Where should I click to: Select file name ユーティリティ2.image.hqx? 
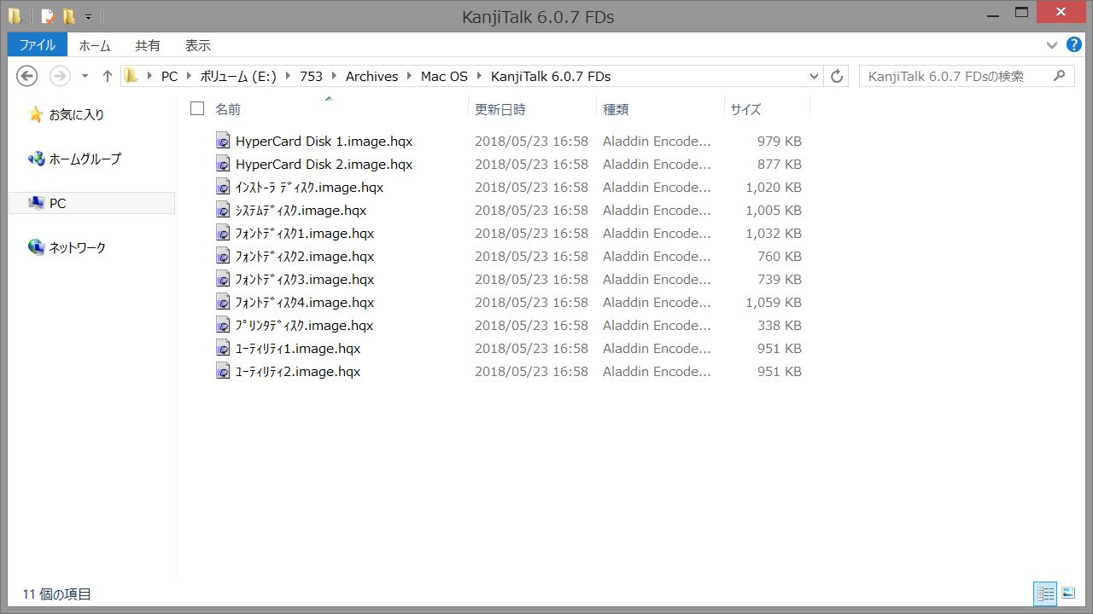(x=297, y=371)
